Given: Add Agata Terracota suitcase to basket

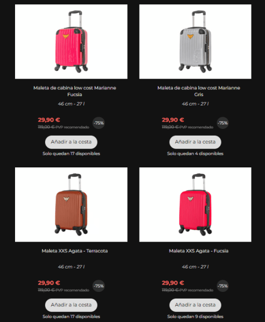Looking at the screenshot, I should tap(71, 305).
